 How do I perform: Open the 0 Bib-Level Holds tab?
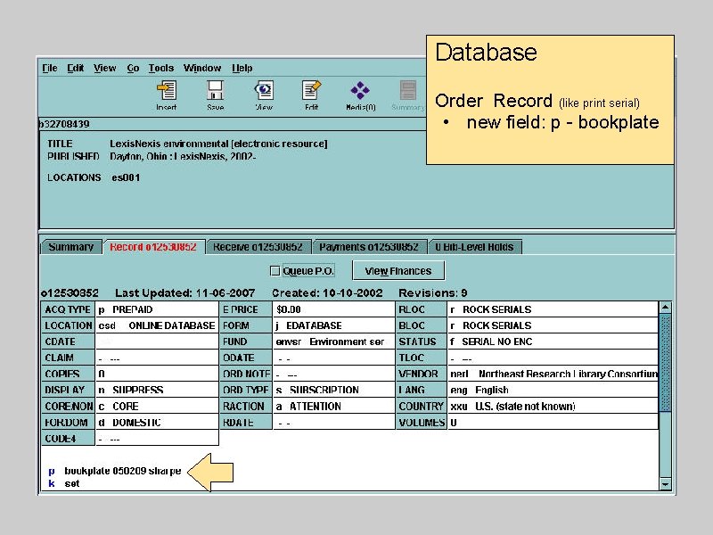tap(474, 247)
